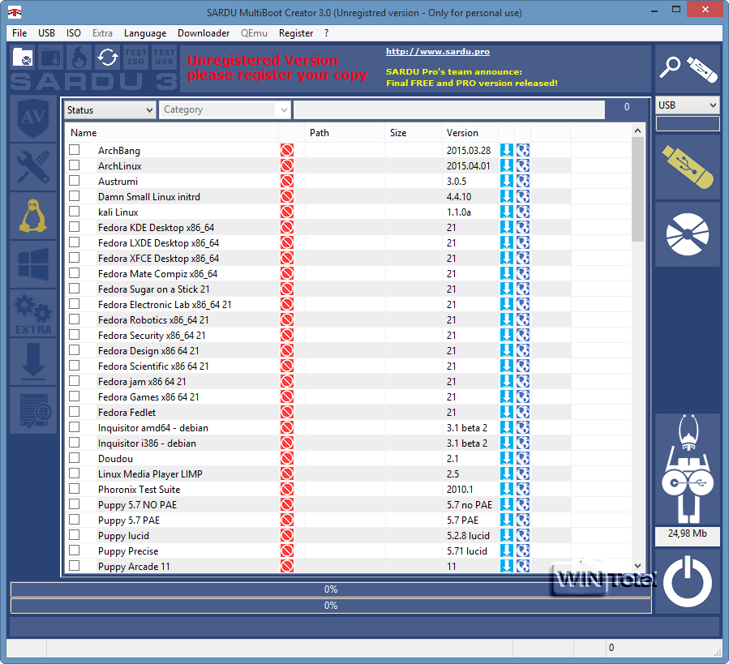
Task: Click the power button icon
Action: point(687,583)
